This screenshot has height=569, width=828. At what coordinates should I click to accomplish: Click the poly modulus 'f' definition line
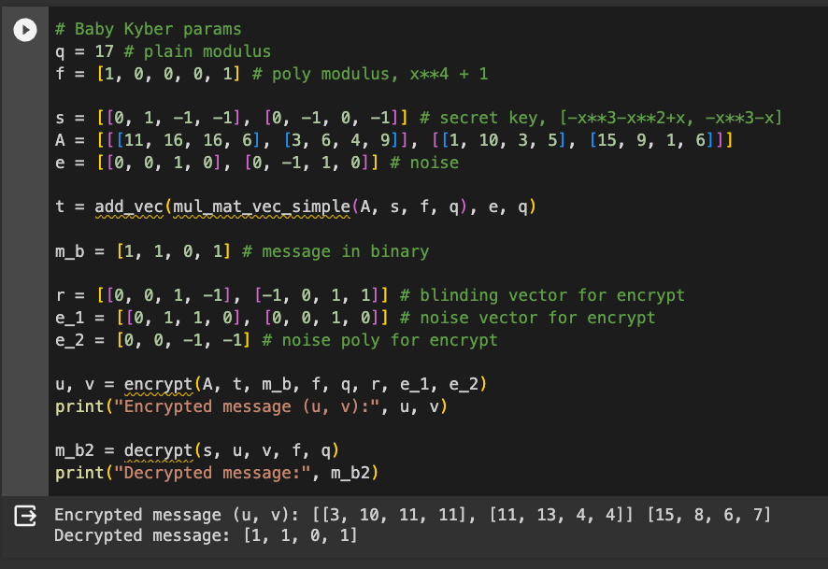coord(271,74)
